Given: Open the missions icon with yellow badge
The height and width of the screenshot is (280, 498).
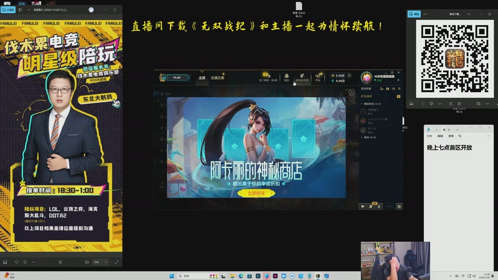Looking at the screenshot, I should click(370, 207).
